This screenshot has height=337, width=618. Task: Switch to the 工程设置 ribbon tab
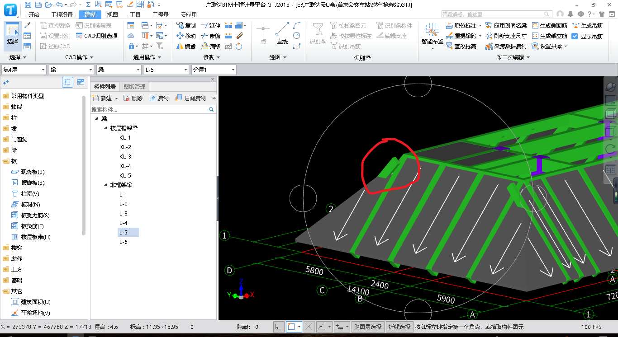pyautogui.click(x=62, y=14)
